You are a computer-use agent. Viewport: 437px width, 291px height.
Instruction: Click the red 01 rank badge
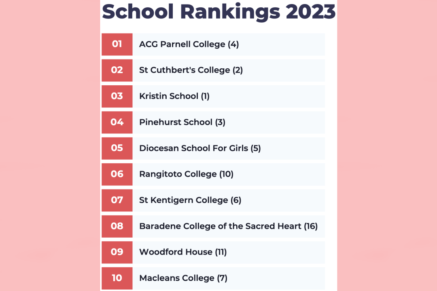[x=117, y=44]
